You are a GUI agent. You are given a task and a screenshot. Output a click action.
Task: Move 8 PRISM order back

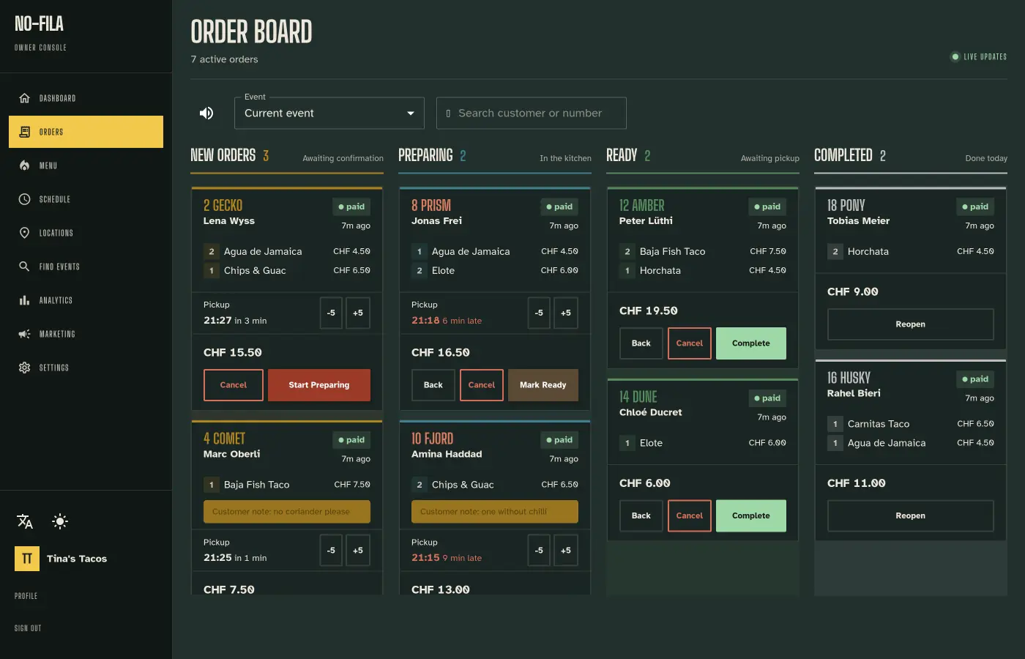[x=433, y=385]
